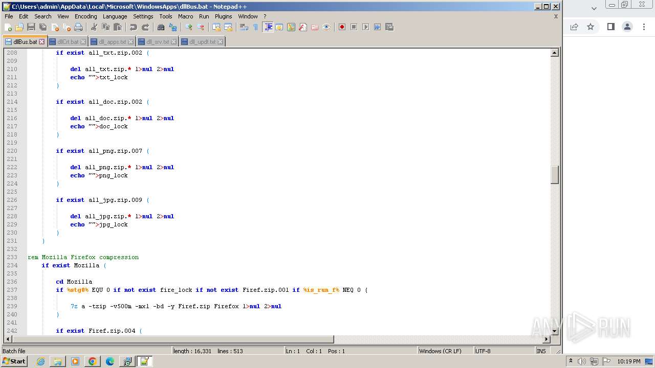Click the Paste toolbar icon
655x368 pixels.
pos(117,27)
